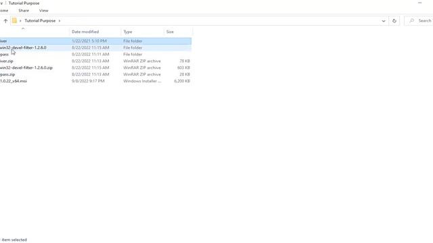Click date cell 1/22/2021 5:10 PM
The height and width of the screenshot is (243, 433).
click(x=89, y=40)
